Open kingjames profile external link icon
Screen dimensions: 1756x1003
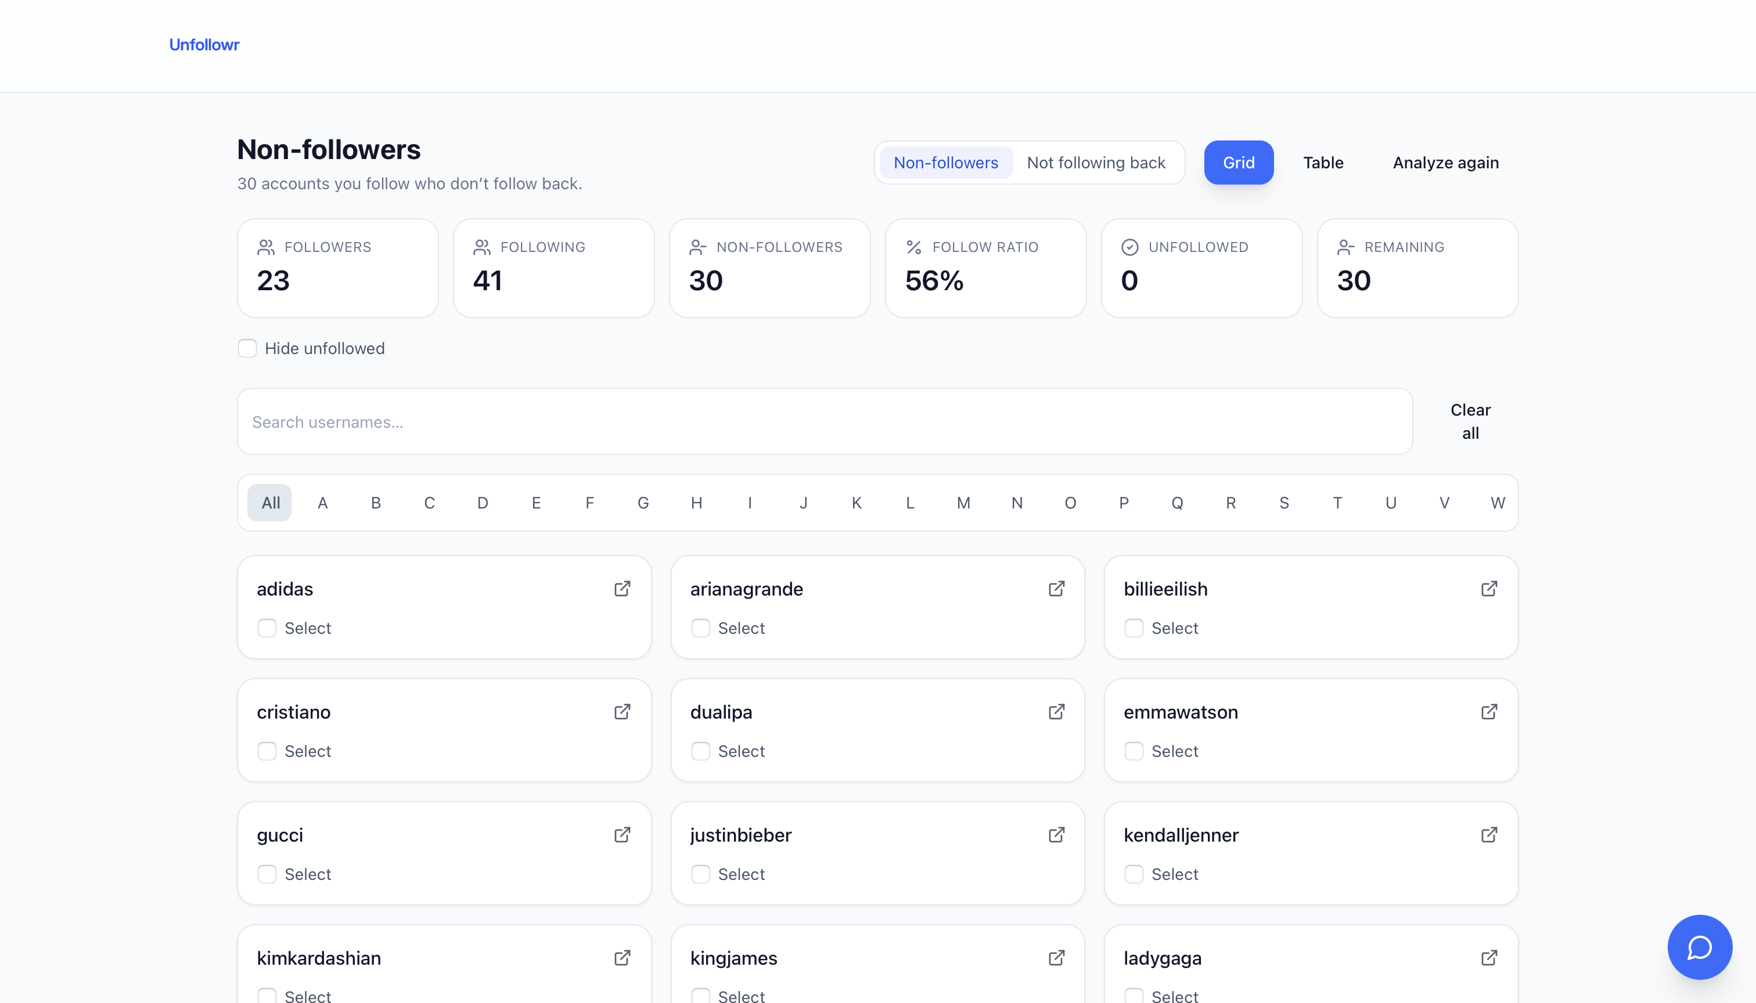tap(1056, 958)
